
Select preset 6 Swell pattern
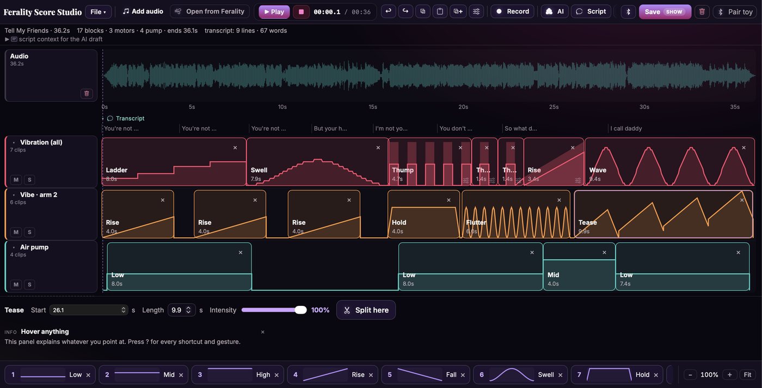coord(520,375)
